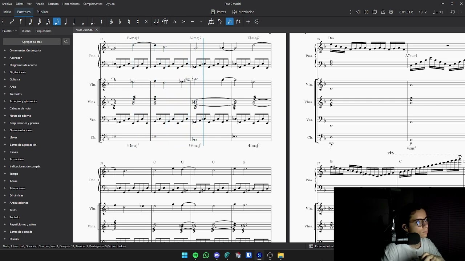This screenshot has width=465, height=261.
Task: Add a tie between notes
Action: [156, 22]
